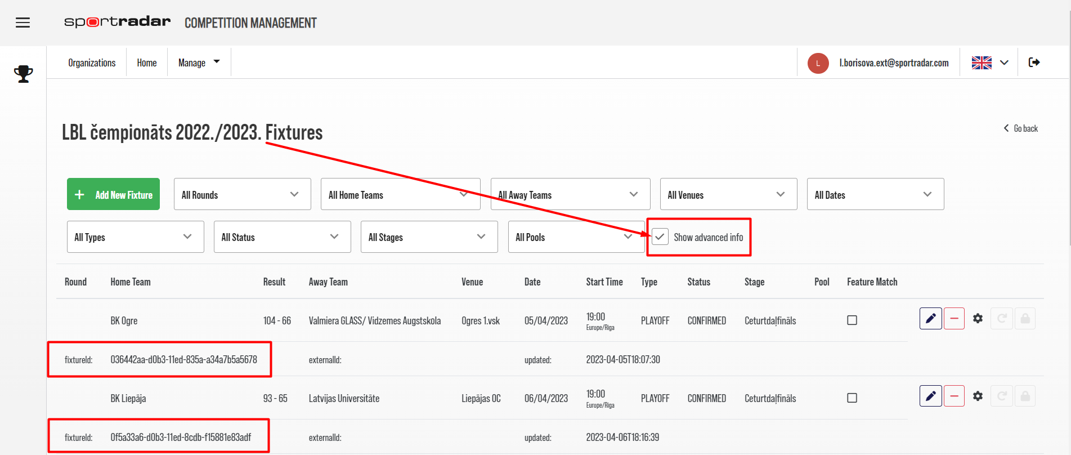Click the updated timestamp 2023-04-06T18:16:39
1071x455 pixels.
[622, 437]
